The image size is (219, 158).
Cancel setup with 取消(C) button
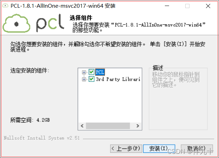197,149
